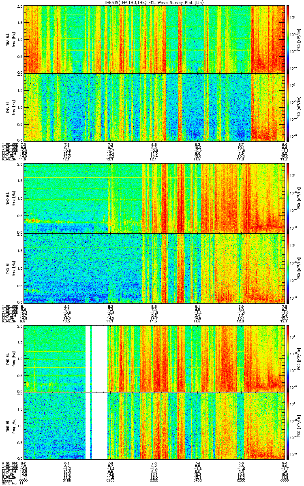
Task: Click the white data gap in THE B-perpendicular panel
Action: 101,358
